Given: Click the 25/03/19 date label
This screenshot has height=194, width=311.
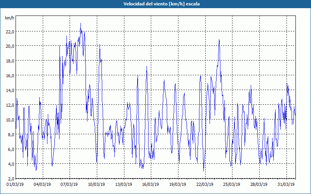Looking at the screenshot, I should pyautogui.click(x=231, y=184).
